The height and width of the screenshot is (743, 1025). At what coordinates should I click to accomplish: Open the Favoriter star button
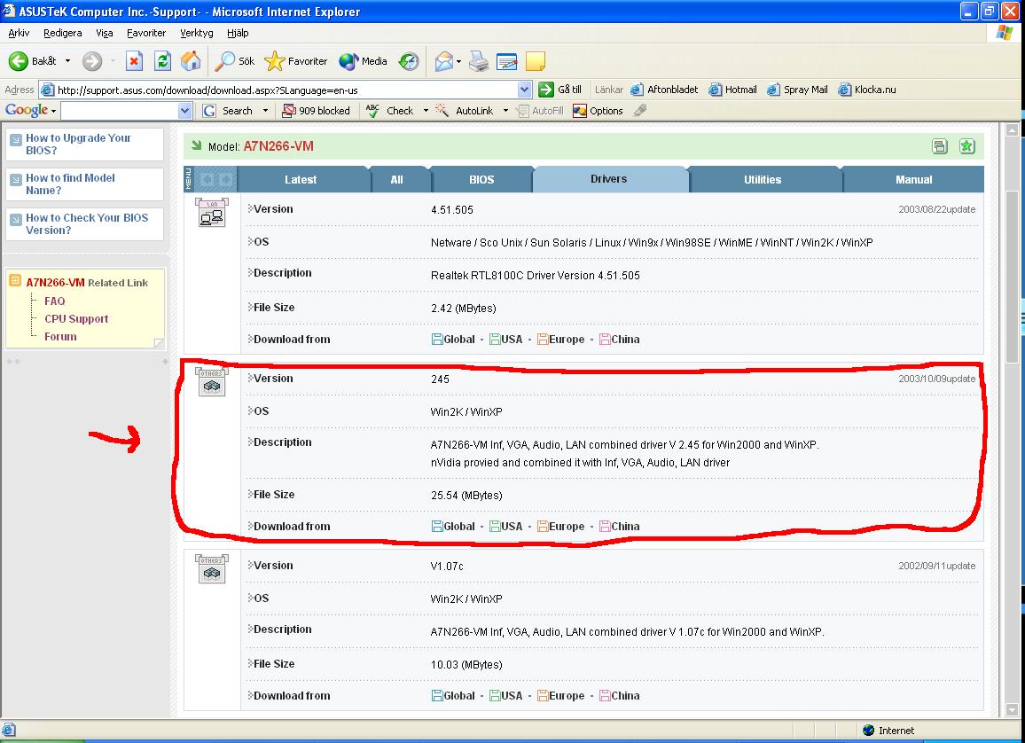click(296, 61)
